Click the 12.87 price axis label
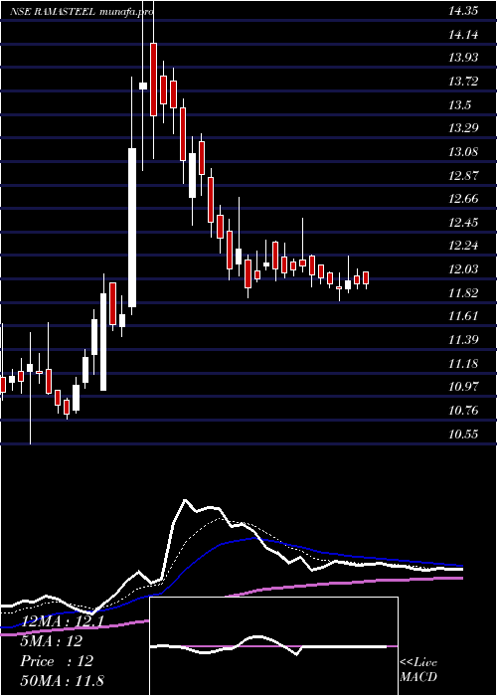This screenshot has height=696, width=497. 463,176
